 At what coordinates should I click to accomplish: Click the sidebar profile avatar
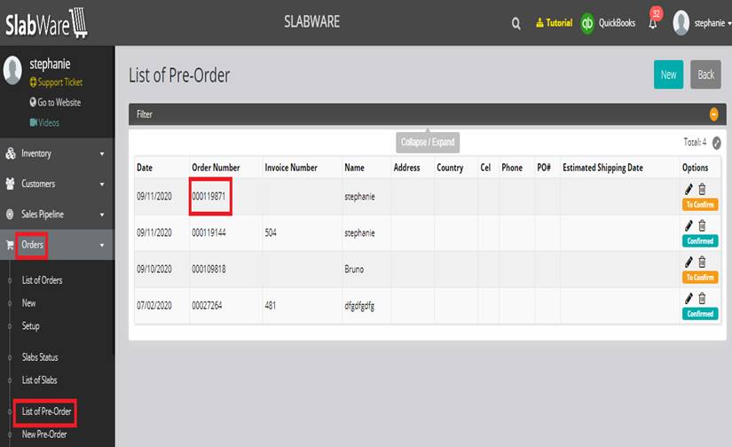[x=12, y=70]
